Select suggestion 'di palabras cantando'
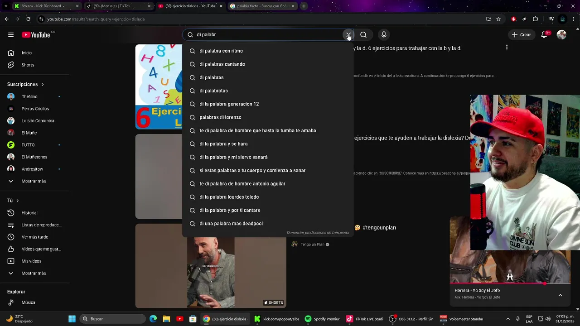This screenshot has width=580, height=326. click(x=268, y=64)
